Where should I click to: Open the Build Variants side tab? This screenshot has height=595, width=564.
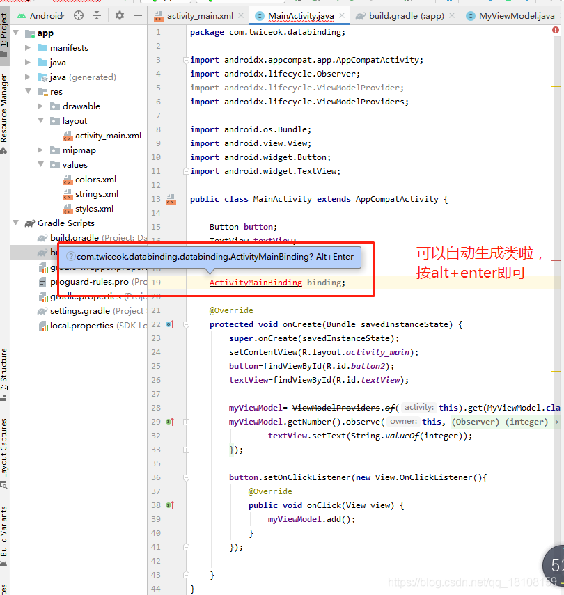[4, 536]
